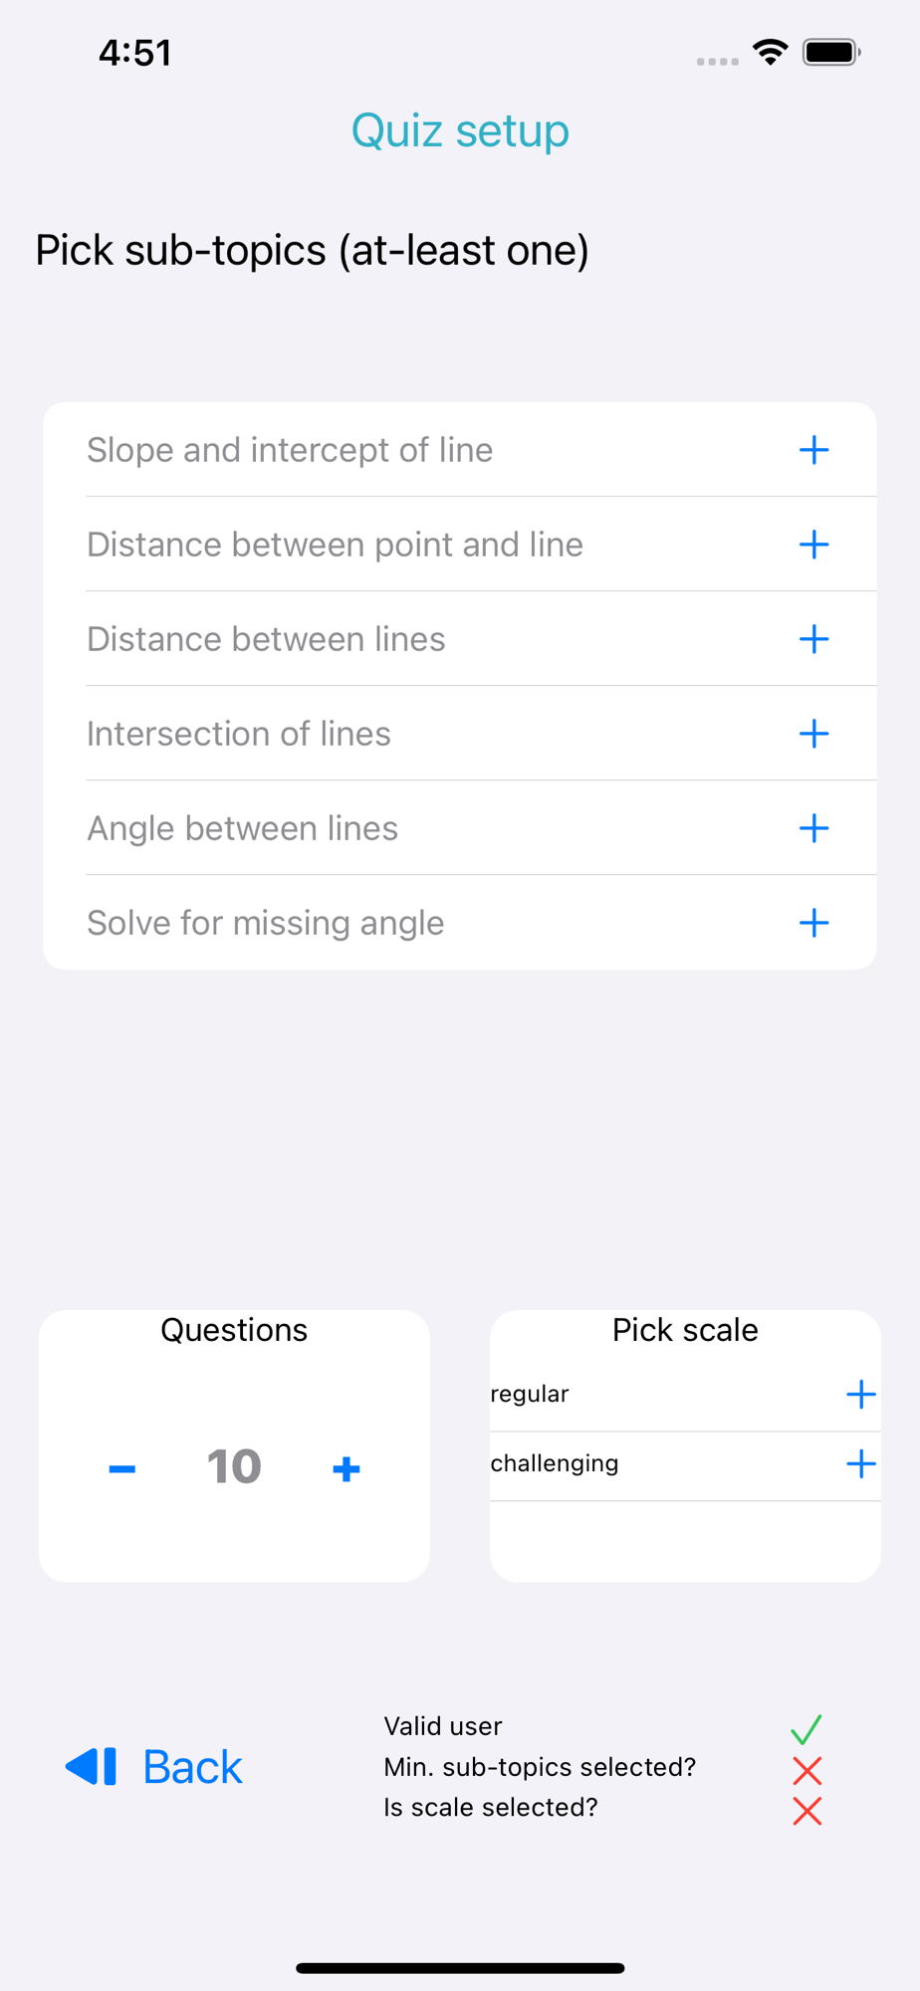920x1991 pixels.
Task: Tap the red X for Min. sub-topics selected
Action: point(806,1771)
